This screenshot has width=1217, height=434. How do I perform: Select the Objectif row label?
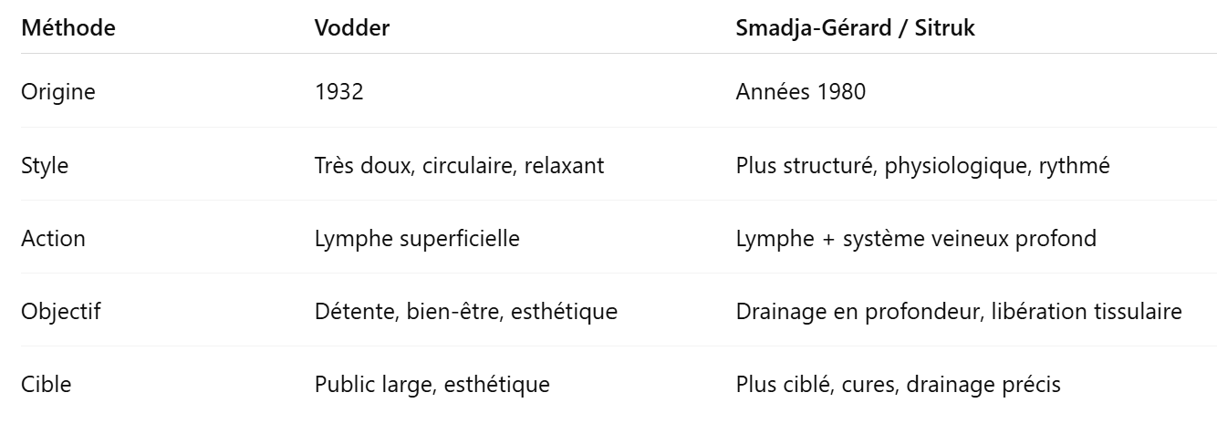pyautogui.click(x=60, y=312)
